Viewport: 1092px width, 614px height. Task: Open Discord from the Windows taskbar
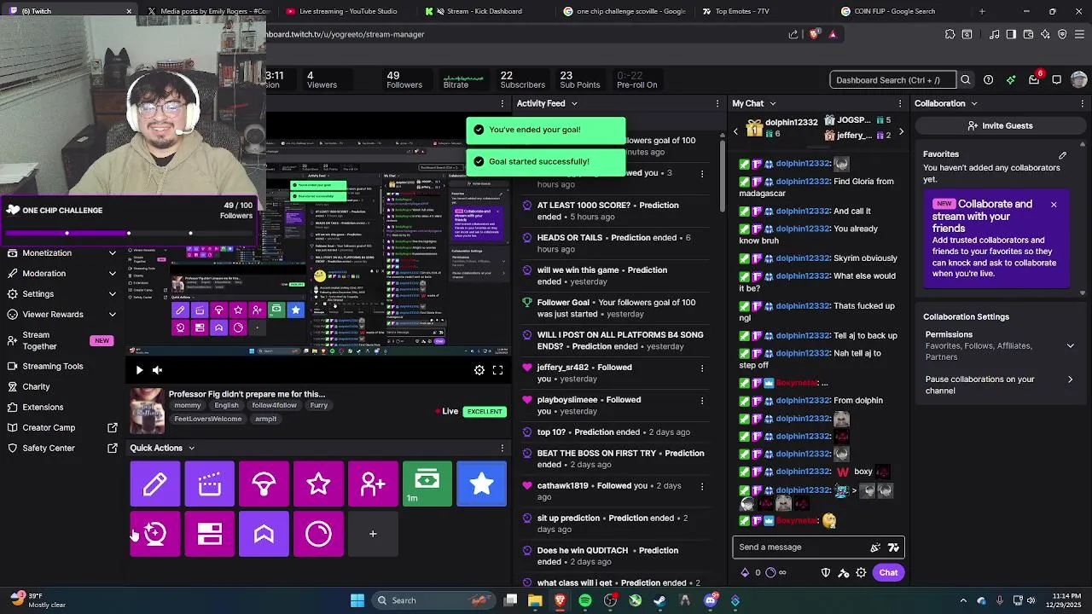pyautogui.click(x=711, y=600)
